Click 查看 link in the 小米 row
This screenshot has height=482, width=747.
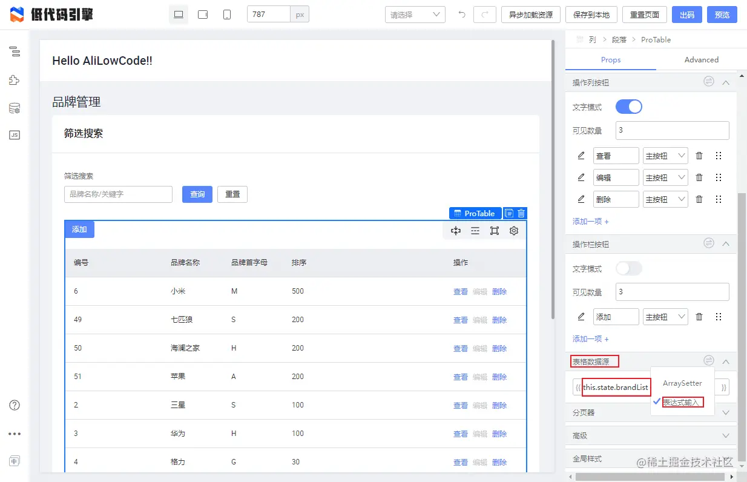point(461,291)
